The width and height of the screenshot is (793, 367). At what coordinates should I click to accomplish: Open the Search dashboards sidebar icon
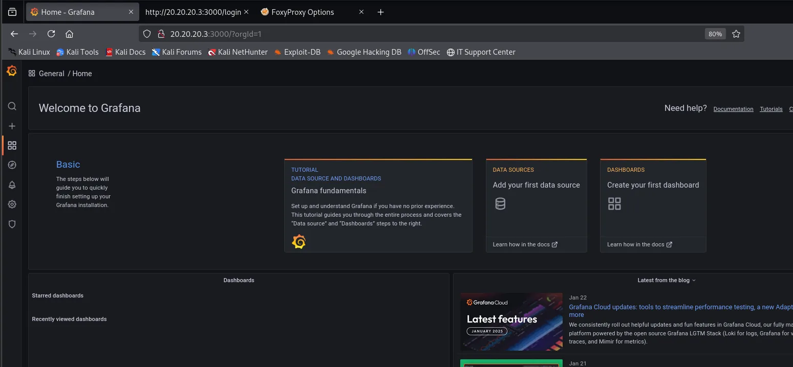12,106
